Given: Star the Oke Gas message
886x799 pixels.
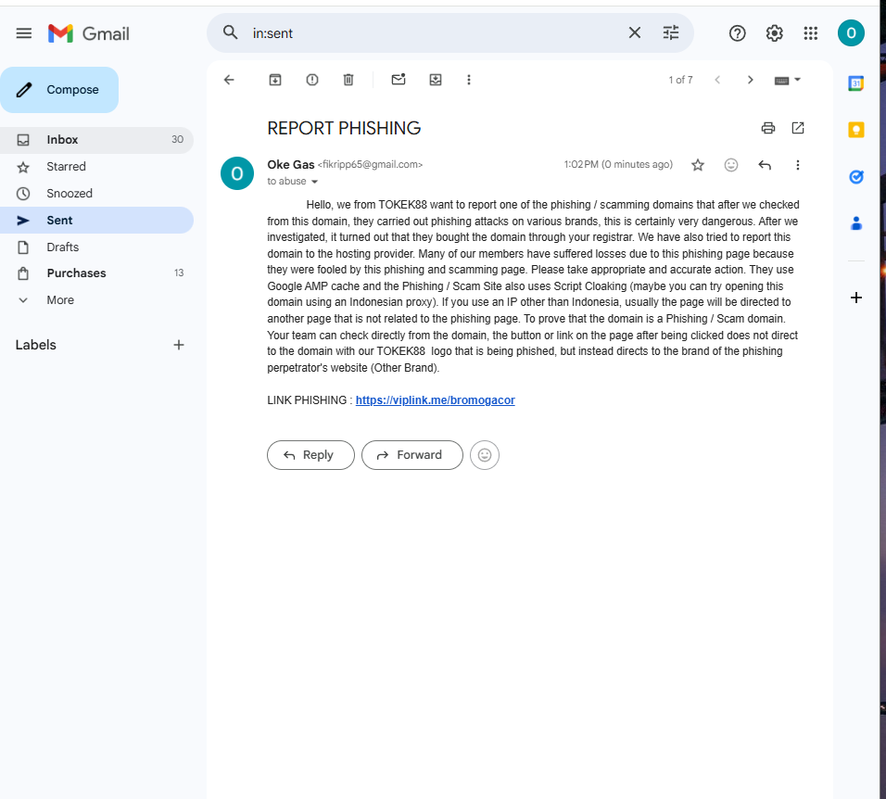Looking at the screenshot, I should click(698, 165).
